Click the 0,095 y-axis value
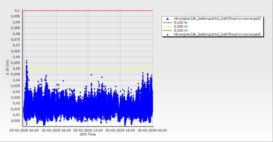Screen dimensions: 273x142 (15, 16)
